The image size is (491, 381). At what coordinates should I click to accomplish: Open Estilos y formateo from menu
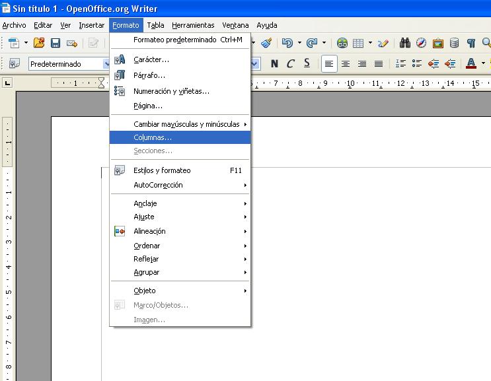[x=180, y=170]
